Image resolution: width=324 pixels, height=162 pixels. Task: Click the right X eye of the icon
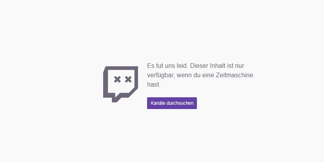tap(128, 79)
